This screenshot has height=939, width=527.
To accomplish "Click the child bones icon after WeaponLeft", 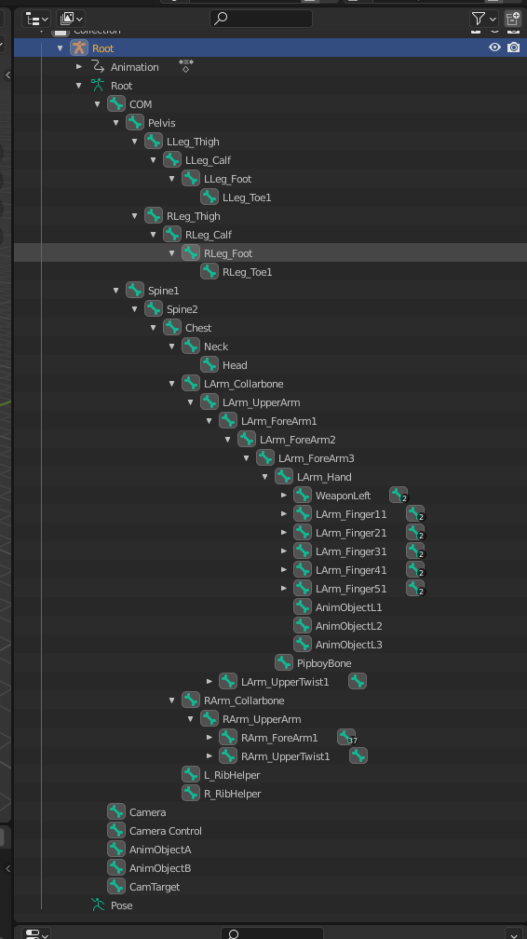I will 399,495.
